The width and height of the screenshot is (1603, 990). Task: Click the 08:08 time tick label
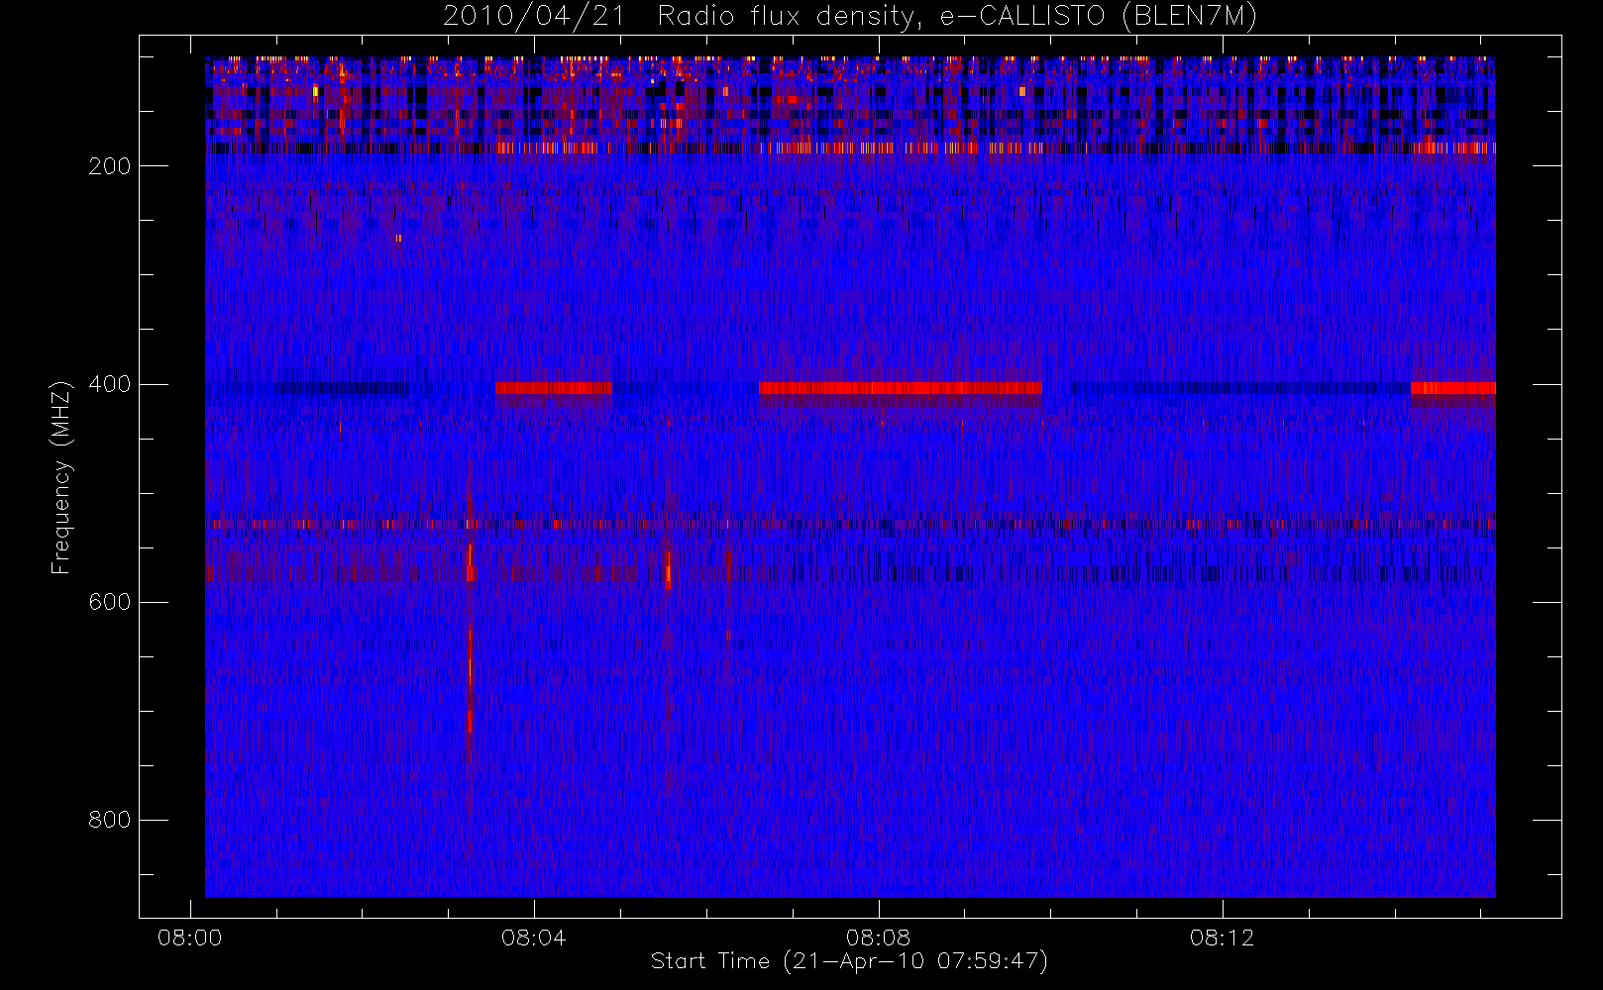click(x=877, y=937)
